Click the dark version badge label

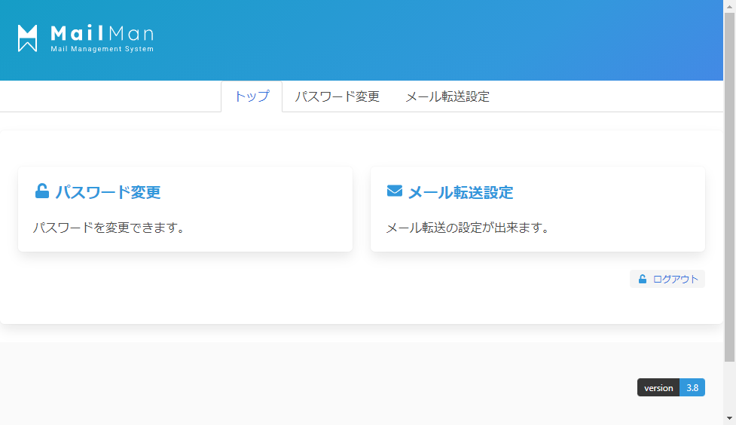658,388
